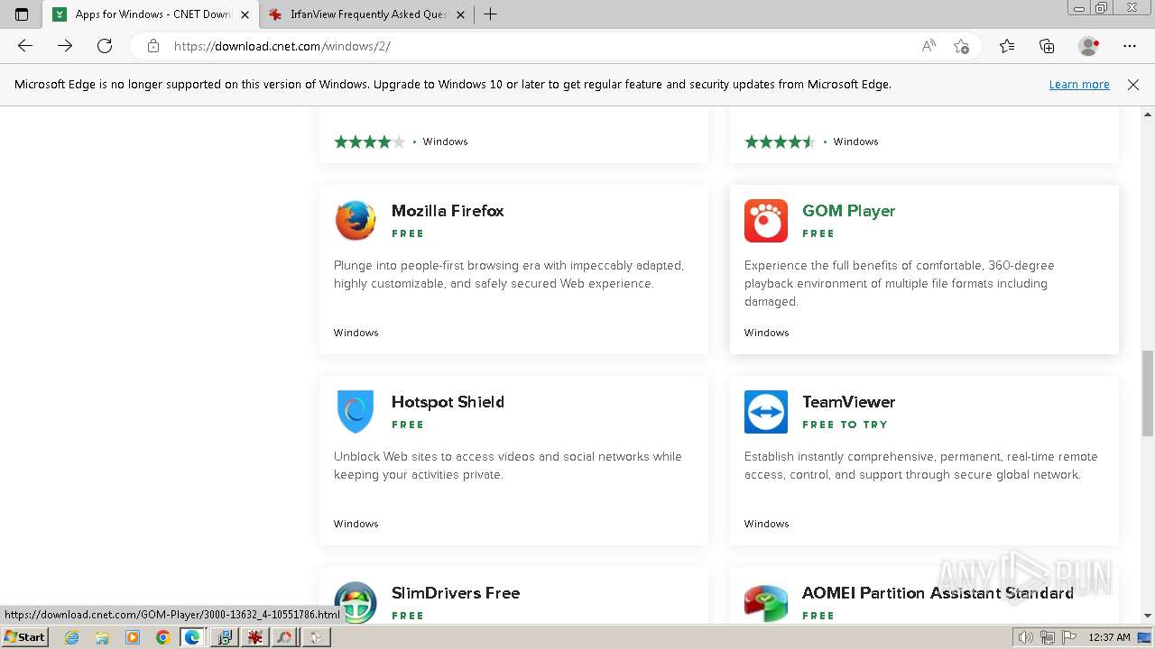This screenshot has width=1155, height=649.
Task: Open the TeamViewer app icon
Action: (766, 412)
